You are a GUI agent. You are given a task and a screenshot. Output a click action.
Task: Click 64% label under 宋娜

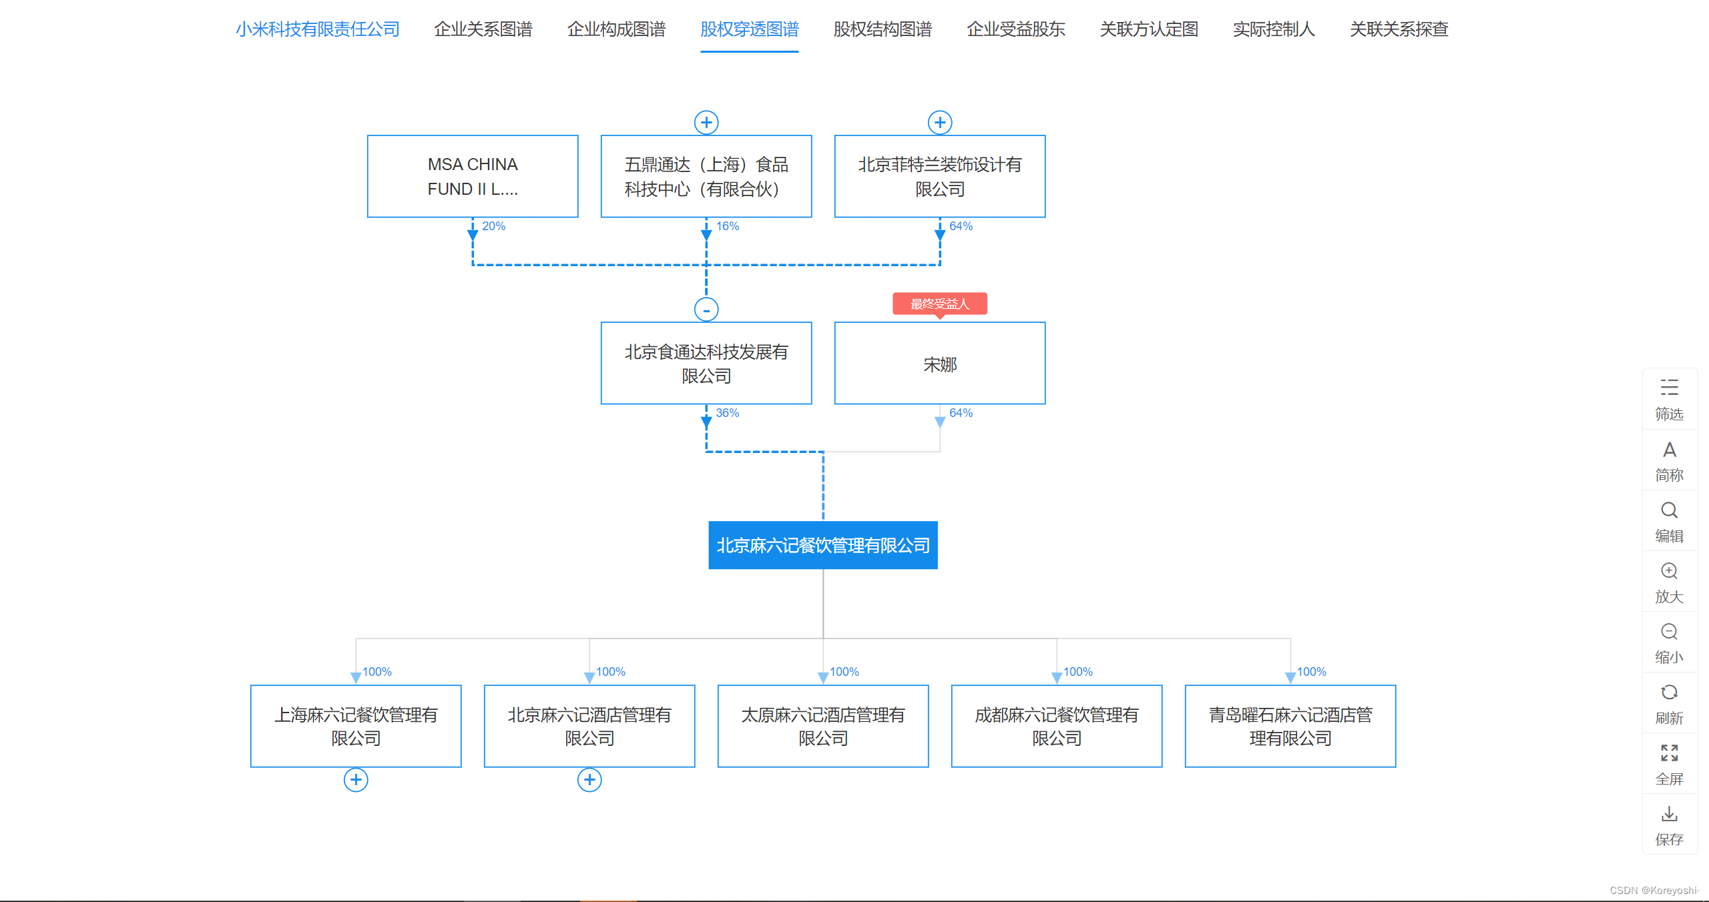coord(961,413)
